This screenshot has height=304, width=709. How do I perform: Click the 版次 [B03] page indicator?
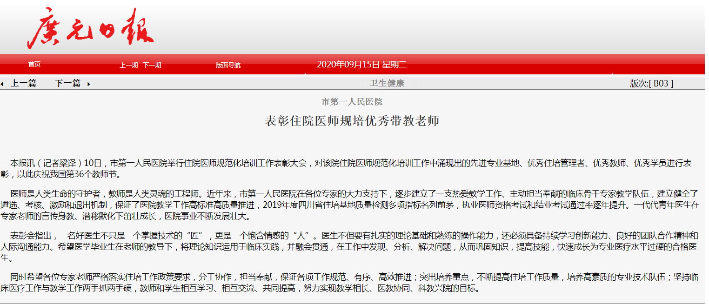[651, 83]
